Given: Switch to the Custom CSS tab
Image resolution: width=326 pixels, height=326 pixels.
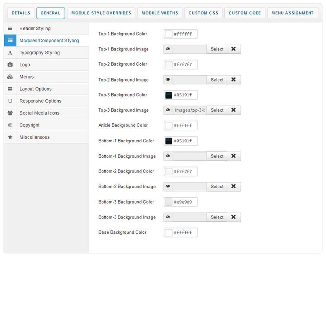Looking at the screenshot, I should [203, 13].
